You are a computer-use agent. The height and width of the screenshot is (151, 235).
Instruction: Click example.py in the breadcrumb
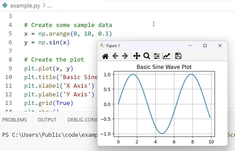[x=25, y=6]
